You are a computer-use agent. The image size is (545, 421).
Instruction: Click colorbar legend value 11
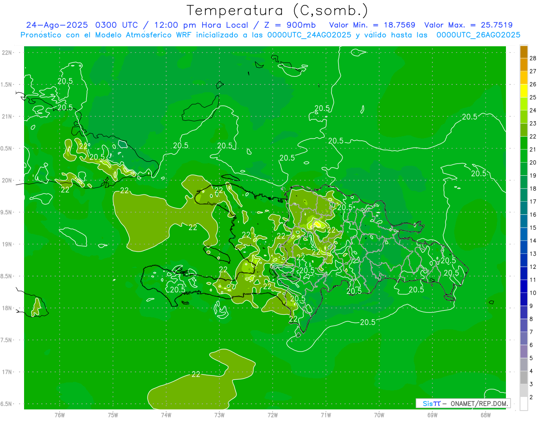533,280
